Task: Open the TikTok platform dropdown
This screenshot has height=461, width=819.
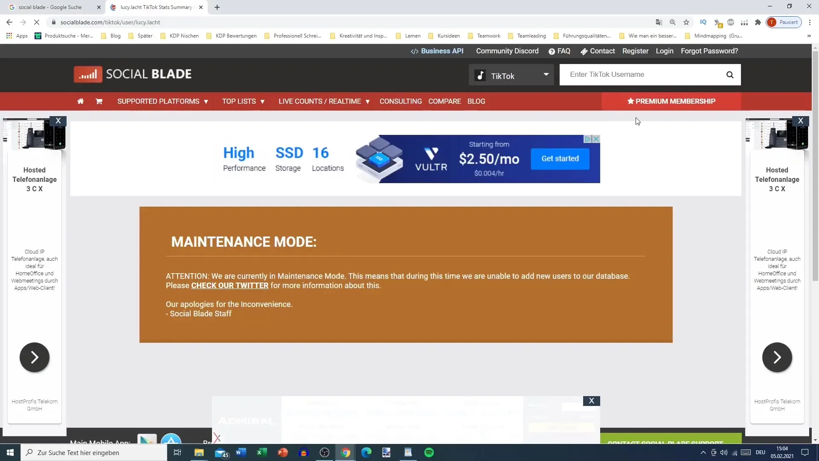Action: point(511,75)
